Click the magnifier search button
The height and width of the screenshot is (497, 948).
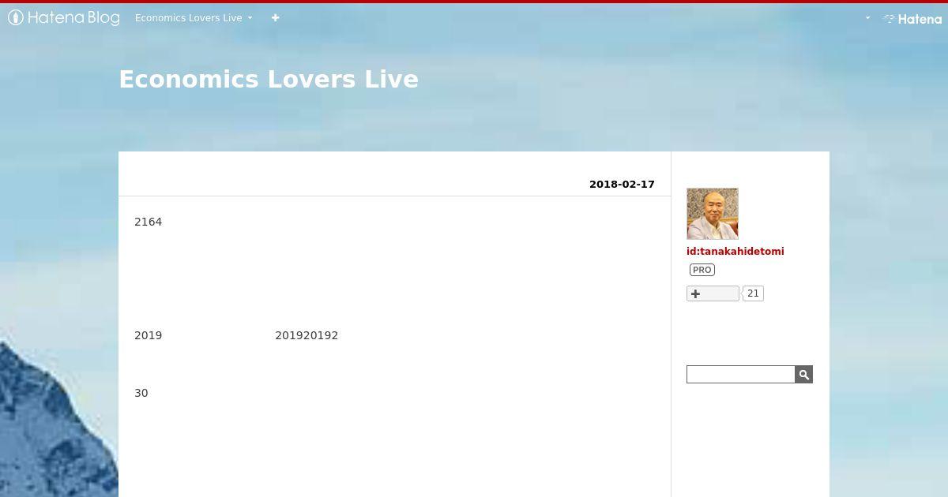803,374
